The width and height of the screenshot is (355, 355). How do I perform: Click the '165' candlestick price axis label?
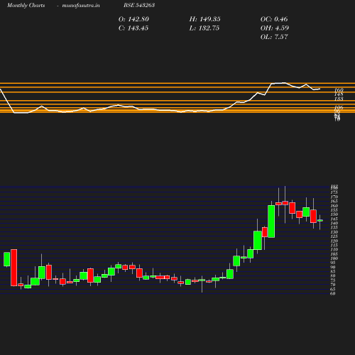point(334,202)
